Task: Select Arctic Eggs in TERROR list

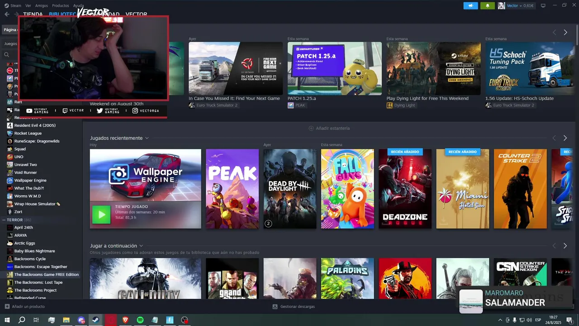Action: (x=24, y=243)
